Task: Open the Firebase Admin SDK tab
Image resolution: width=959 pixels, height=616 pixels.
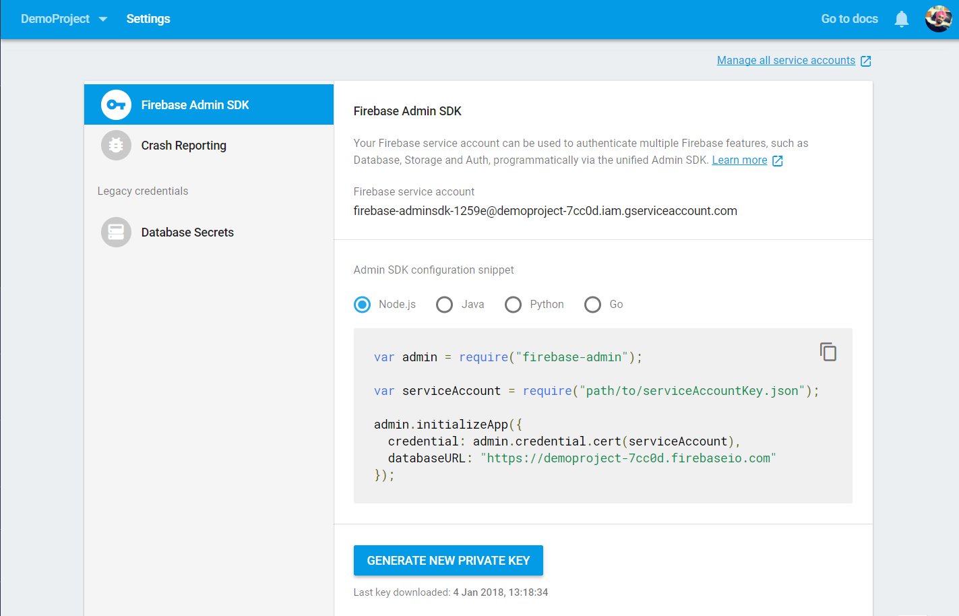Action: 209,104
